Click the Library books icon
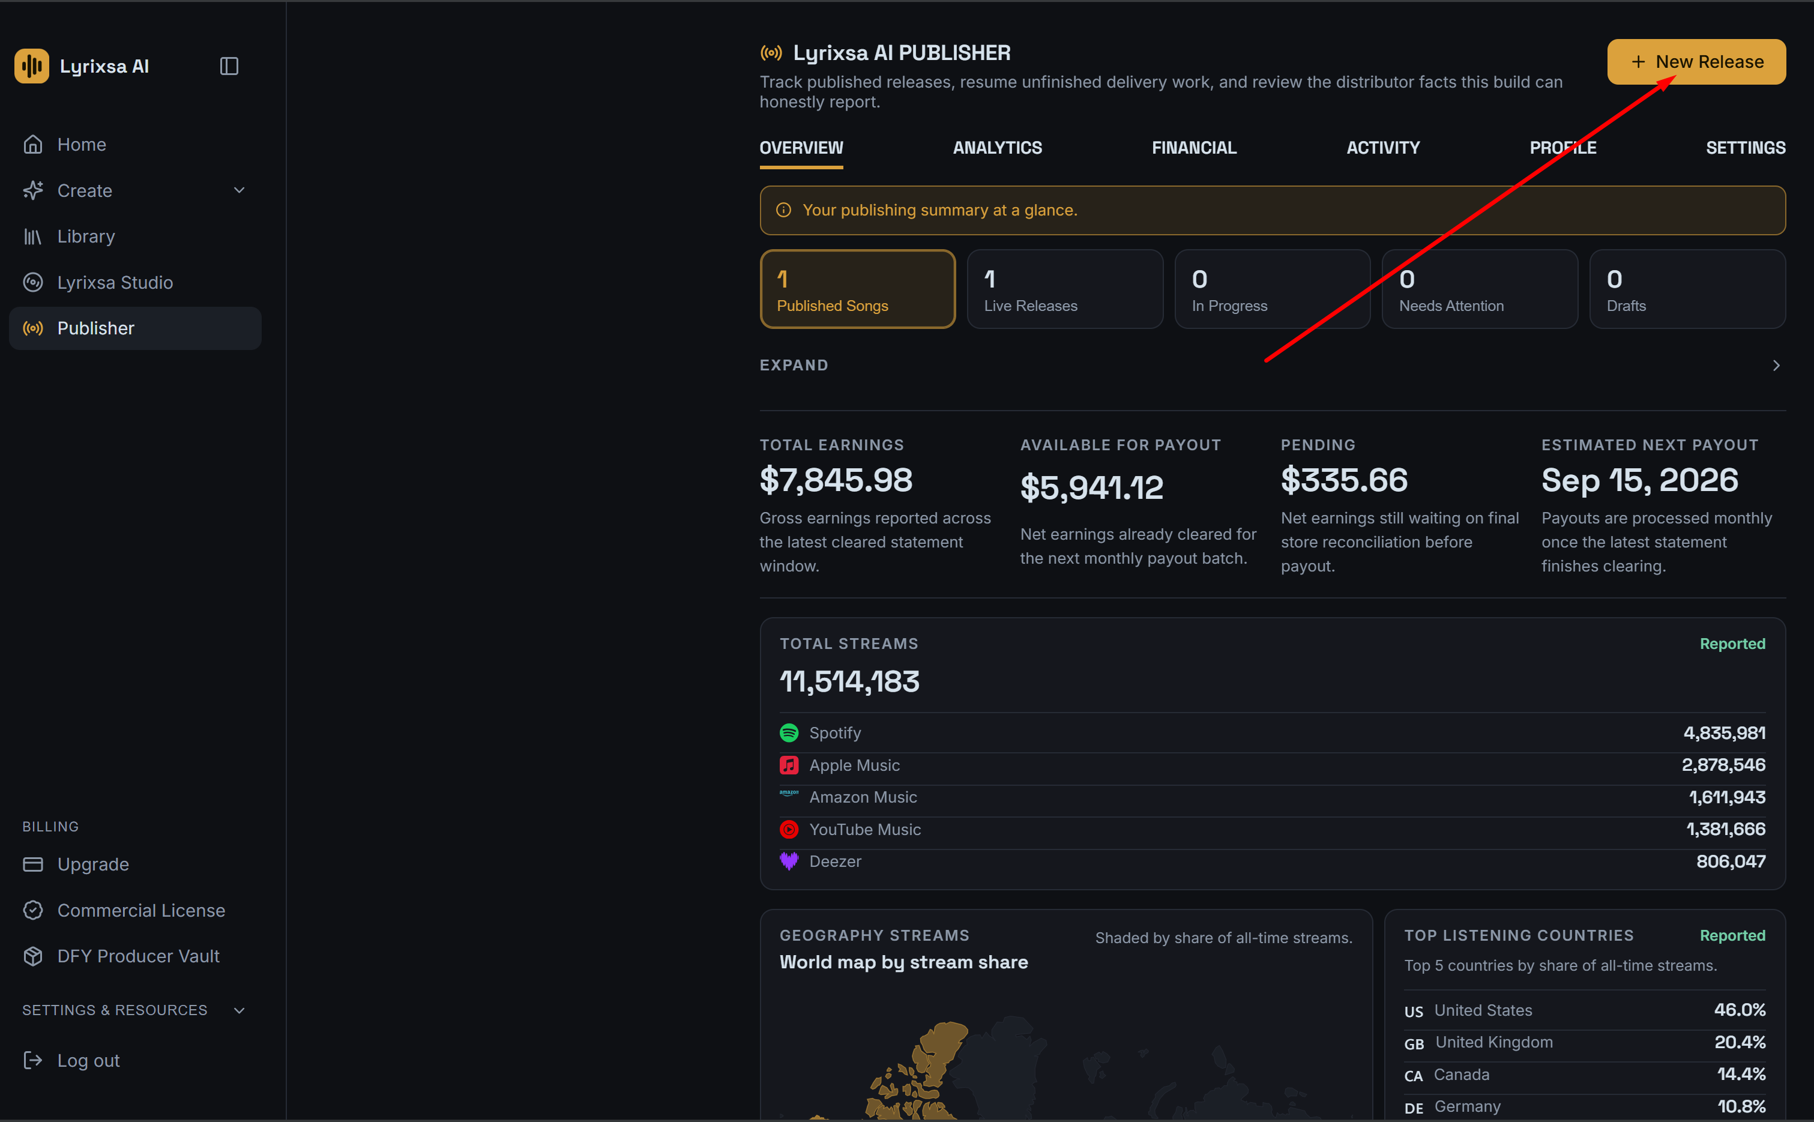Image resolution: width=1814 pixels, height=1122 pixels. click(32, 237)
